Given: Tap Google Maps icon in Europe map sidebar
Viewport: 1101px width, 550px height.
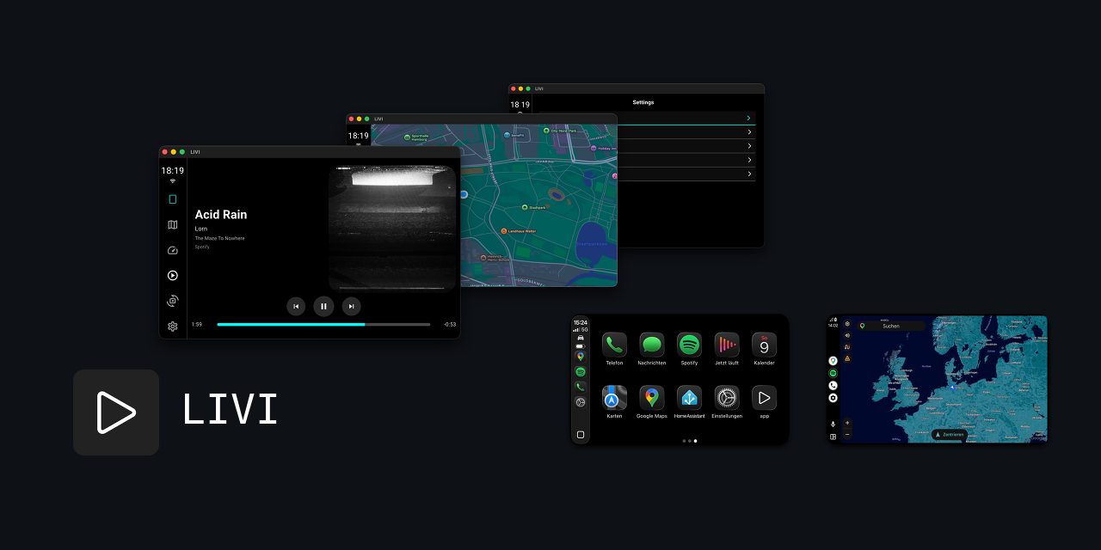Looking at the screenshot, I should point(833,361).
